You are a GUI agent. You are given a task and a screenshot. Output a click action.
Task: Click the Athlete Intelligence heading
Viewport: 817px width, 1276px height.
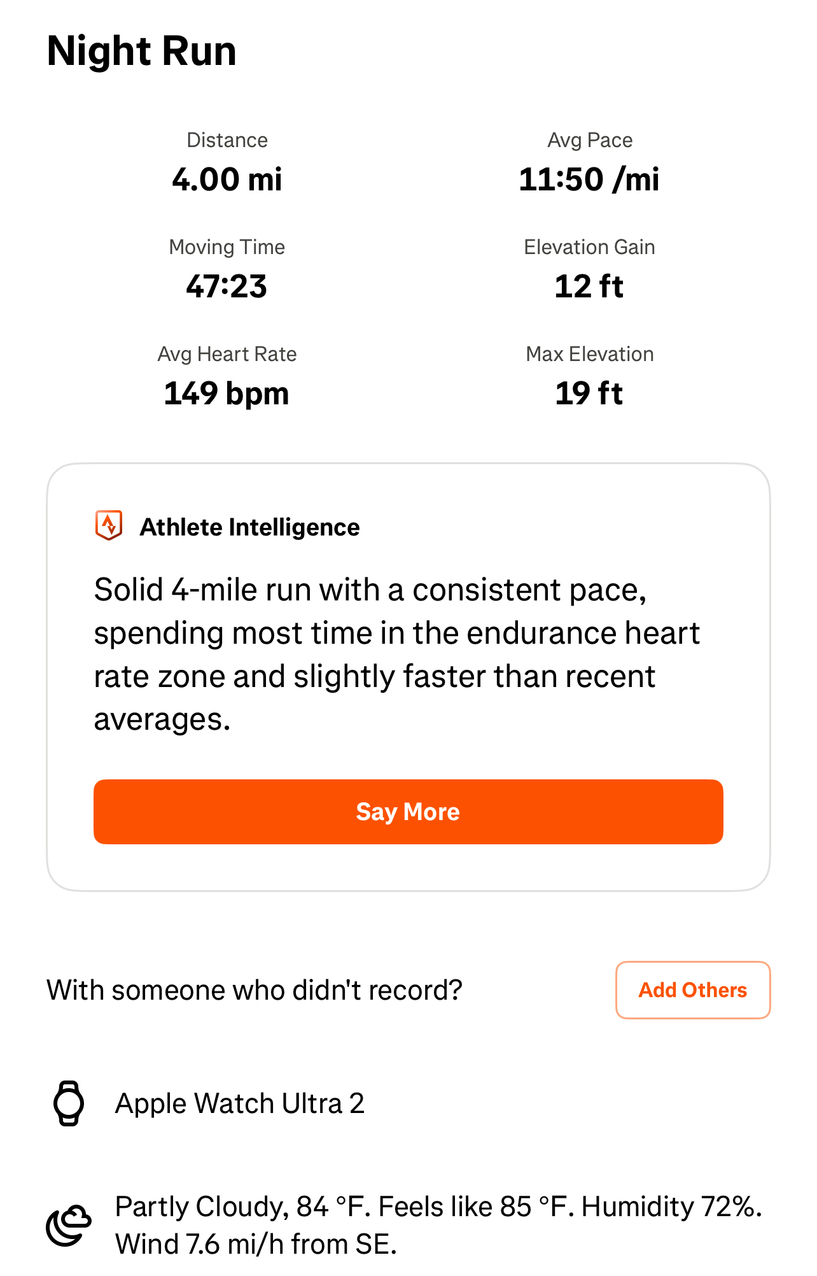point(250,527)
